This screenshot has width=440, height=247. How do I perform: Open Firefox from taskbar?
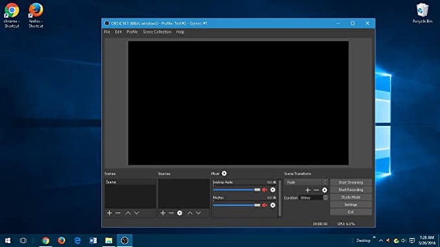62,240
